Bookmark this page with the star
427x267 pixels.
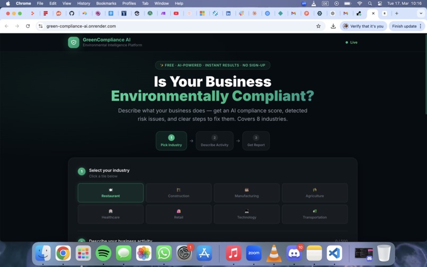click(318, 26)
